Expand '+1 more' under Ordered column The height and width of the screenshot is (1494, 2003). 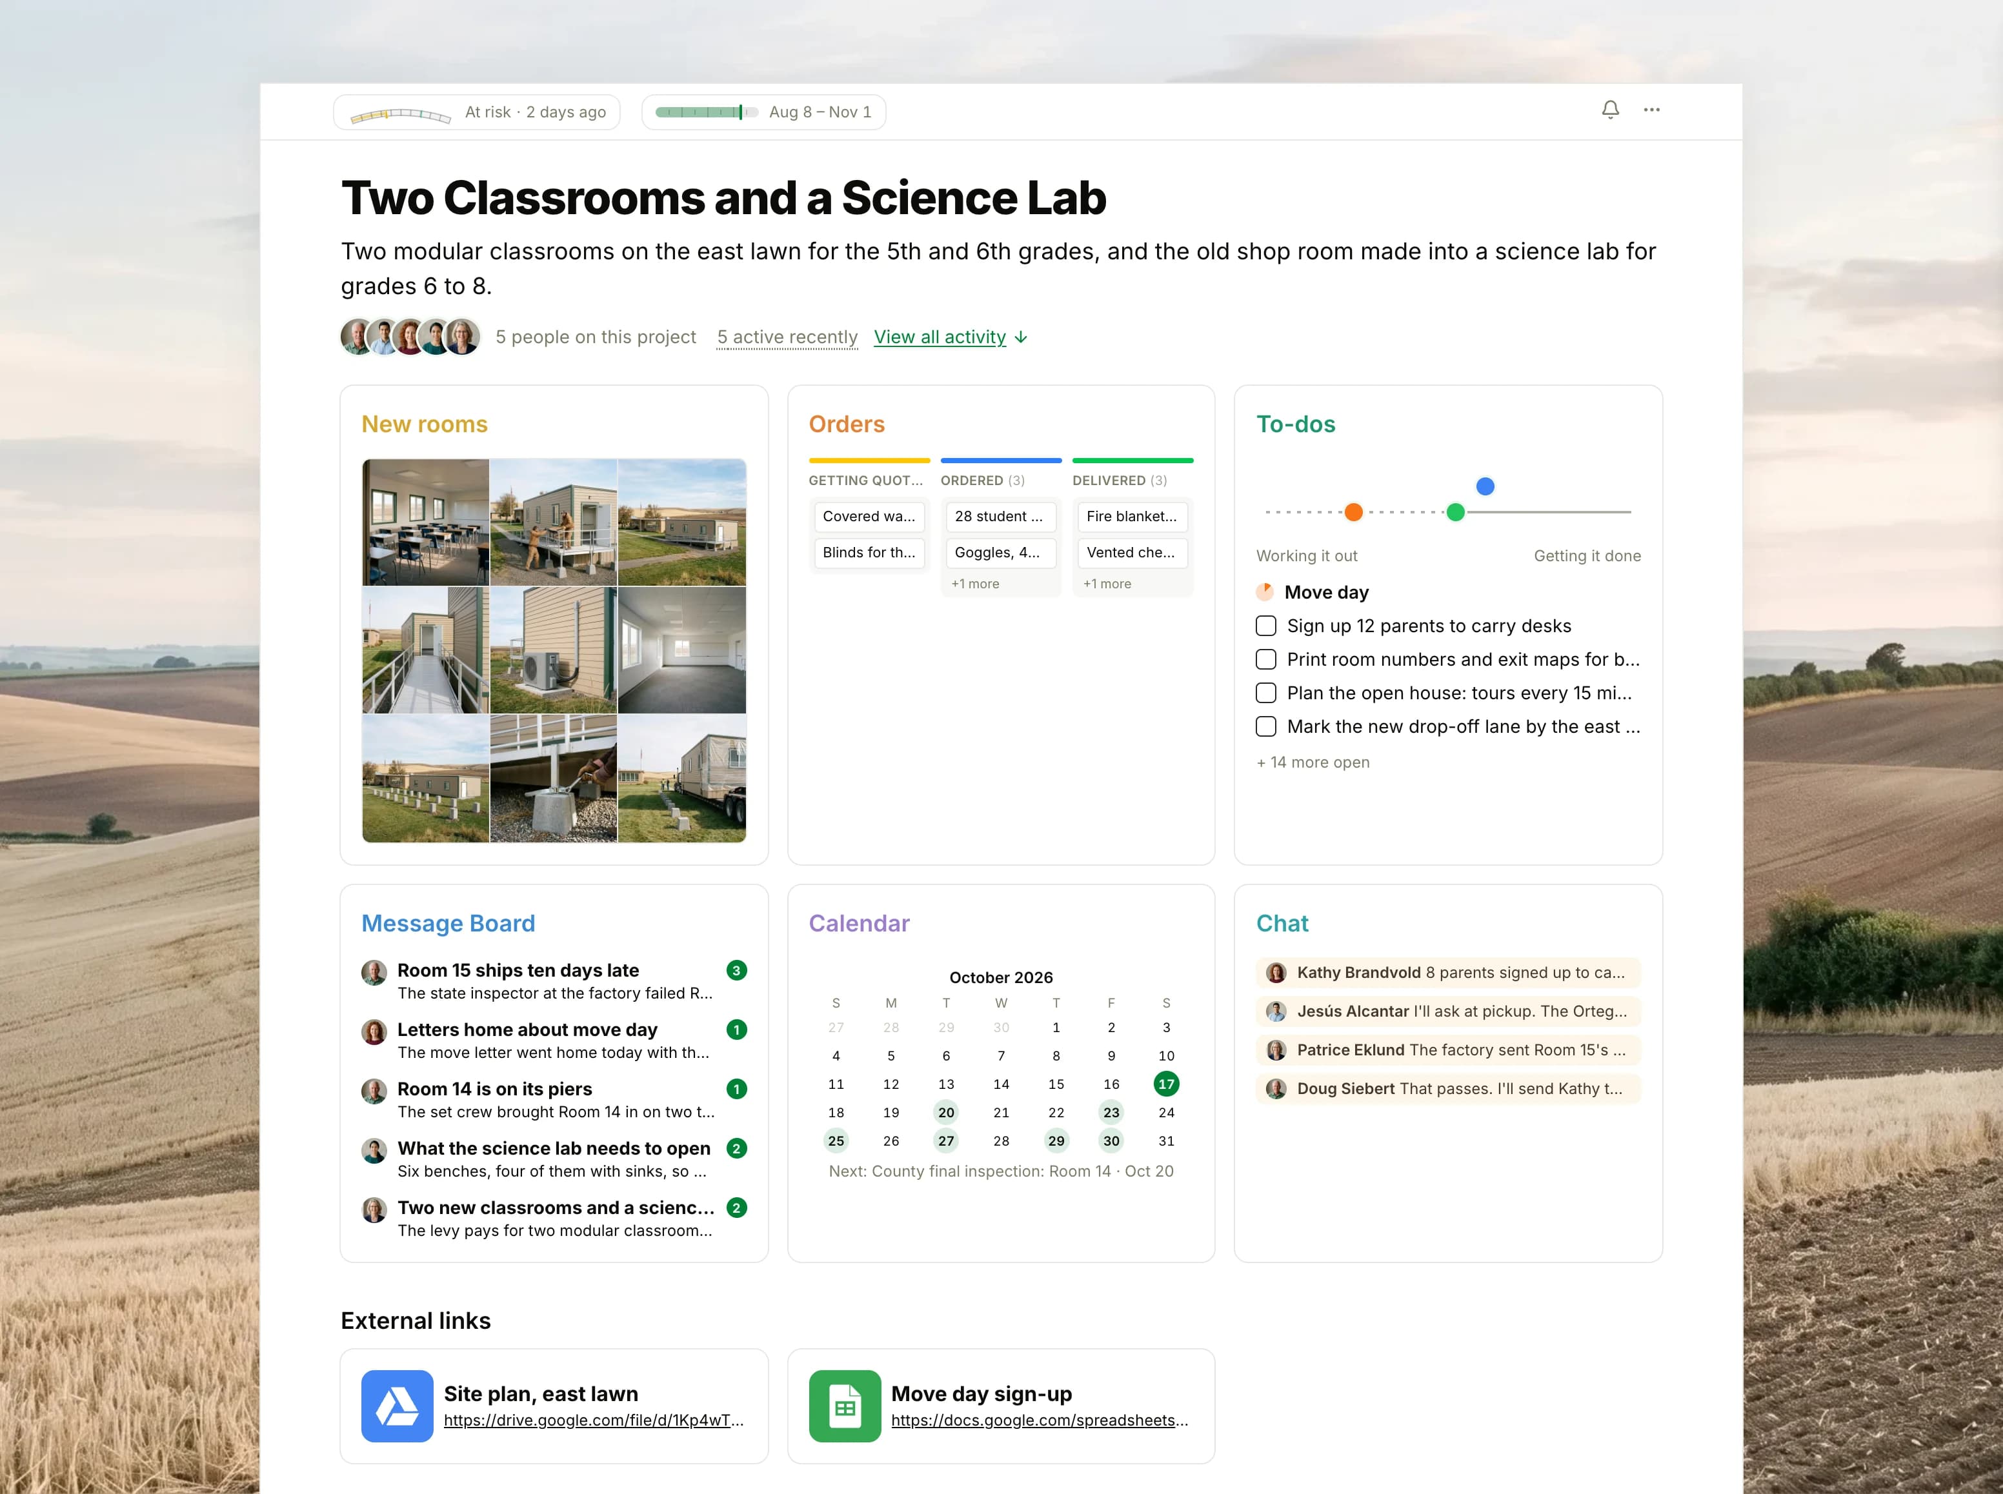pyautogui.click(x=974, y=584)
